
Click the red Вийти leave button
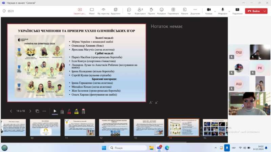tap(253, 11)
